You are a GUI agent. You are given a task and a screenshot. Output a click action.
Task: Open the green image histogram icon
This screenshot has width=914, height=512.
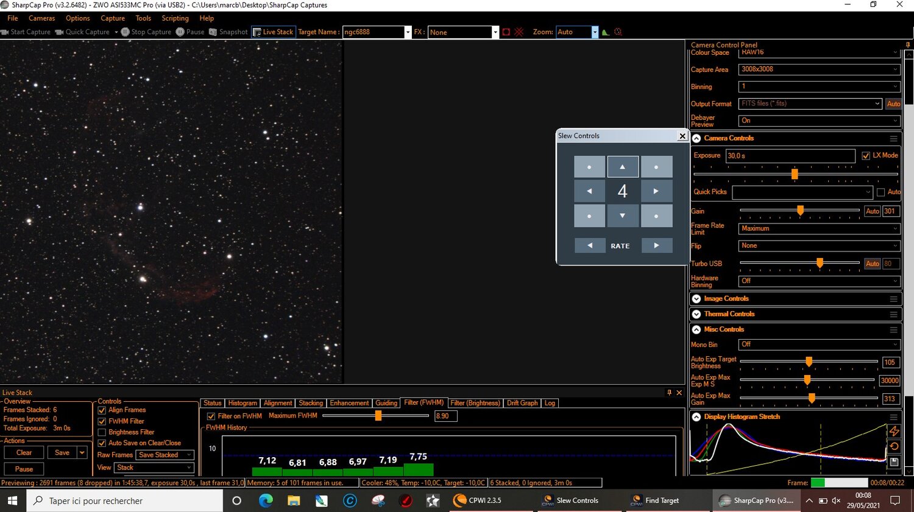pos(606,32)
